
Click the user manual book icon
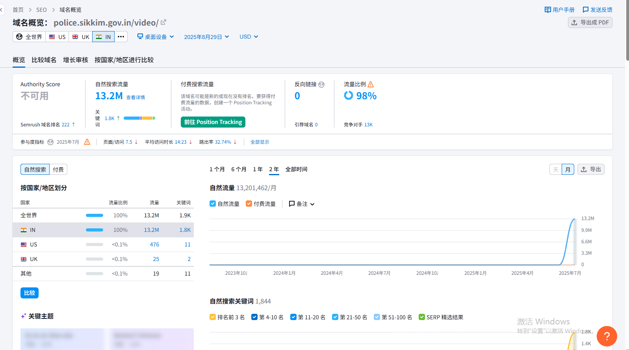click(x=547, y=10)
